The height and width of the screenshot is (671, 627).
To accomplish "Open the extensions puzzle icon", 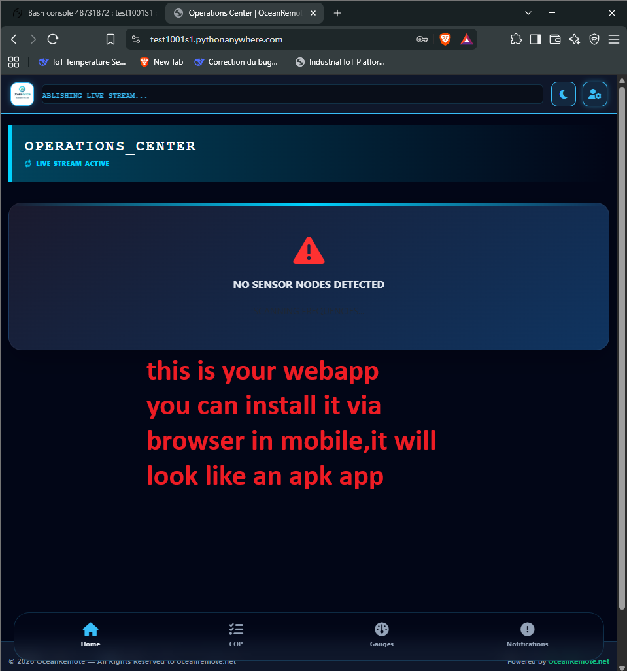I will (516, 39).
